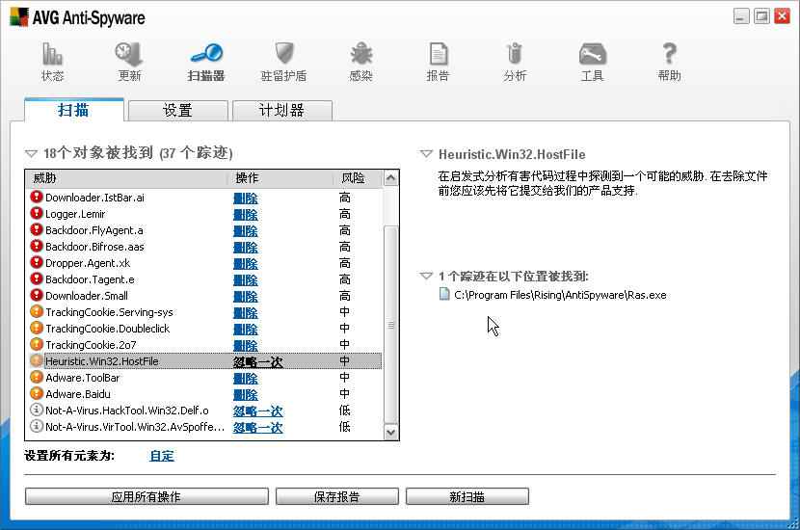
Task: Select the Backdoor.Bifrose.aas threat name
Action: point(94,247)
